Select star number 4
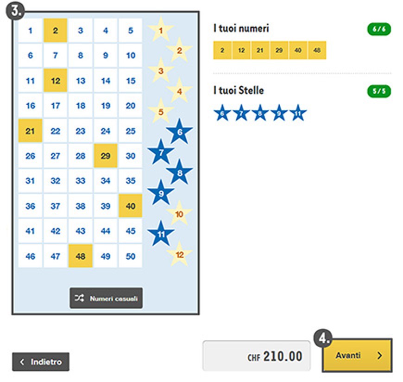Screen dimensions: 403x382 (x=179, y=91)
